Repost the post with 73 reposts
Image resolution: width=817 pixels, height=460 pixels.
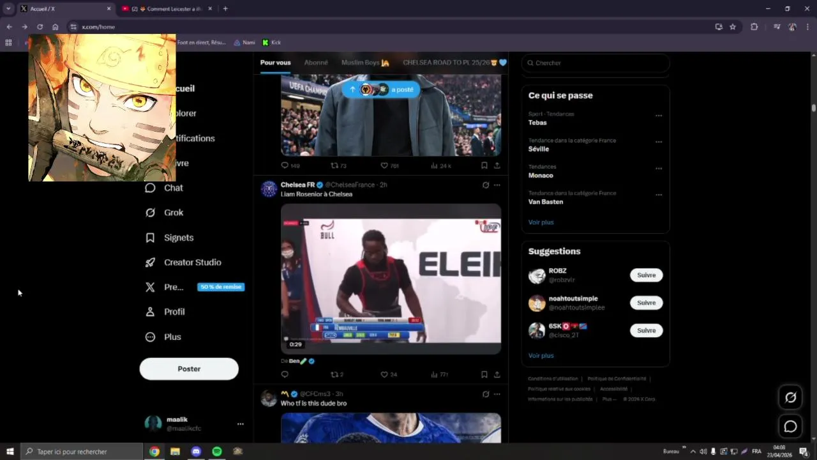(338, 165)
